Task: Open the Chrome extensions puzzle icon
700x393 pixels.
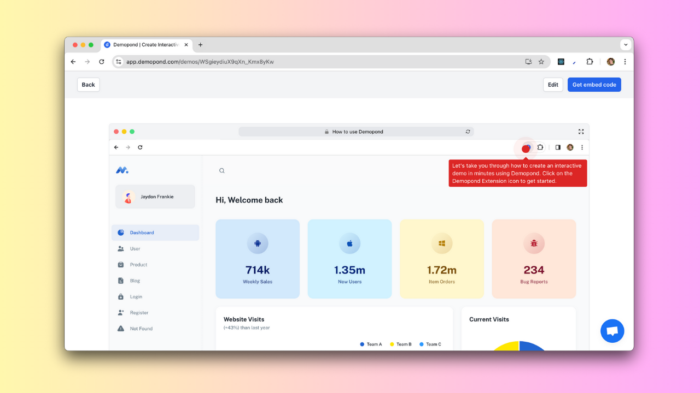Action: [590, 62]
